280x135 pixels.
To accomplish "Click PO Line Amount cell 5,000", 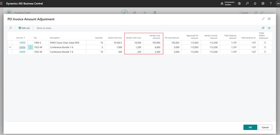I will tap(173, 47).
